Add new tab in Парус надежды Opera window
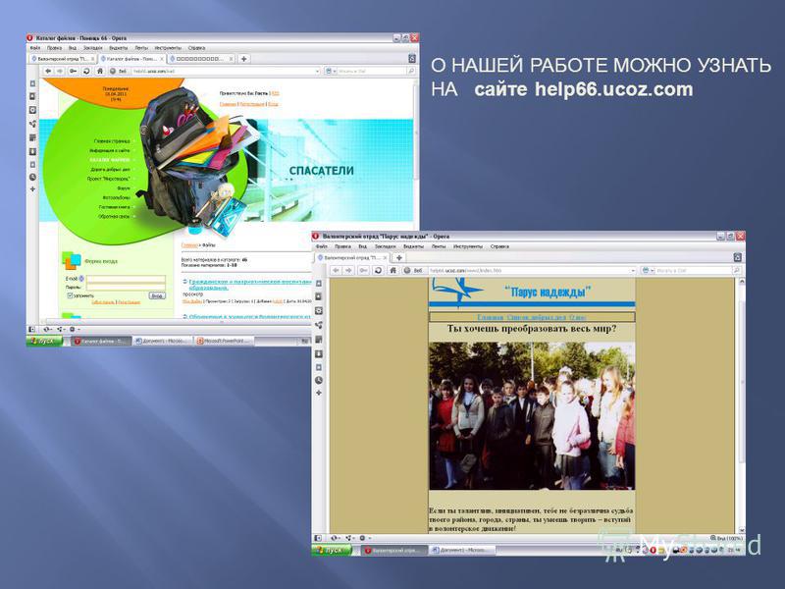Image resolution: width=785 pixels, height=589 pixels. pyautogui.click(x=399, y=257)
